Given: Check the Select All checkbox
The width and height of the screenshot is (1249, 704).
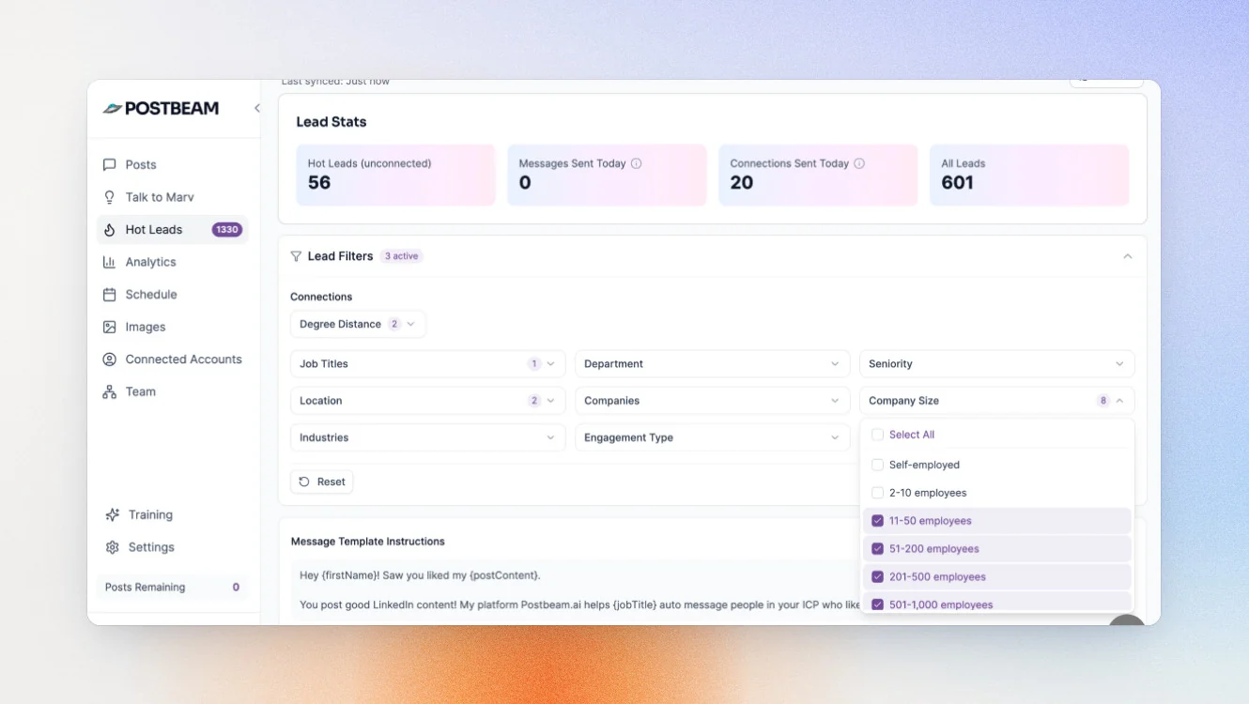Looking at the screenshot, I should pos(877,435).
